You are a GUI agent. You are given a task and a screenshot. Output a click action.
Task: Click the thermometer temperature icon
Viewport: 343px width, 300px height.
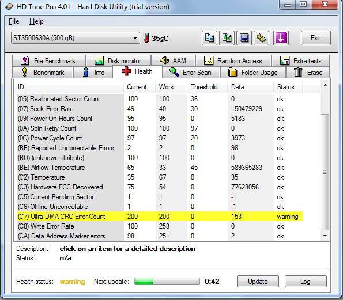147,38
